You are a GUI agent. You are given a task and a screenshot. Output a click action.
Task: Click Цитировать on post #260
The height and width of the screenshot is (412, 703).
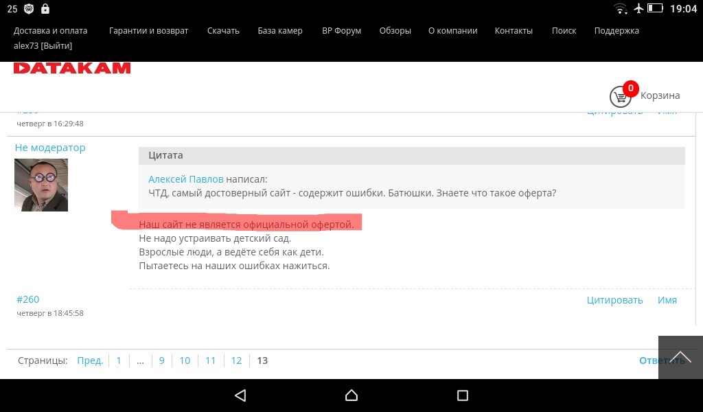coord(614,300)
